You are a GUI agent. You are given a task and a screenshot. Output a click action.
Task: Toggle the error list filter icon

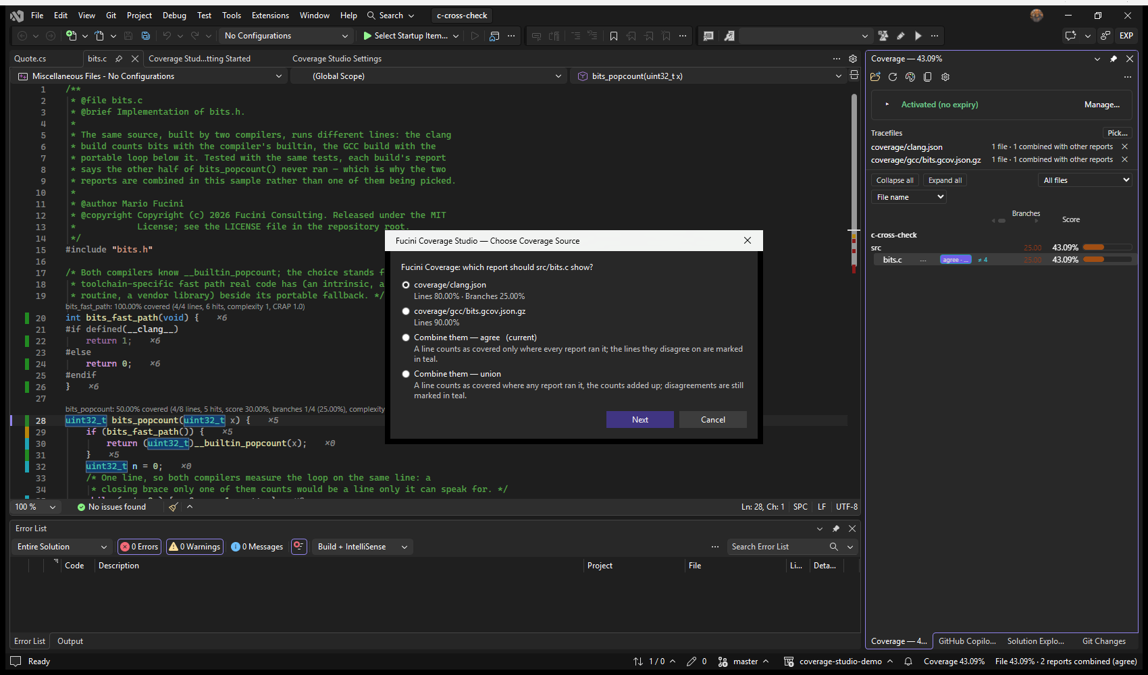click(299, 547)
